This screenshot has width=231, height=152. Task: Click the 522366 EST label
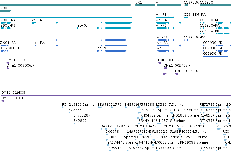[x=75, y=110]
